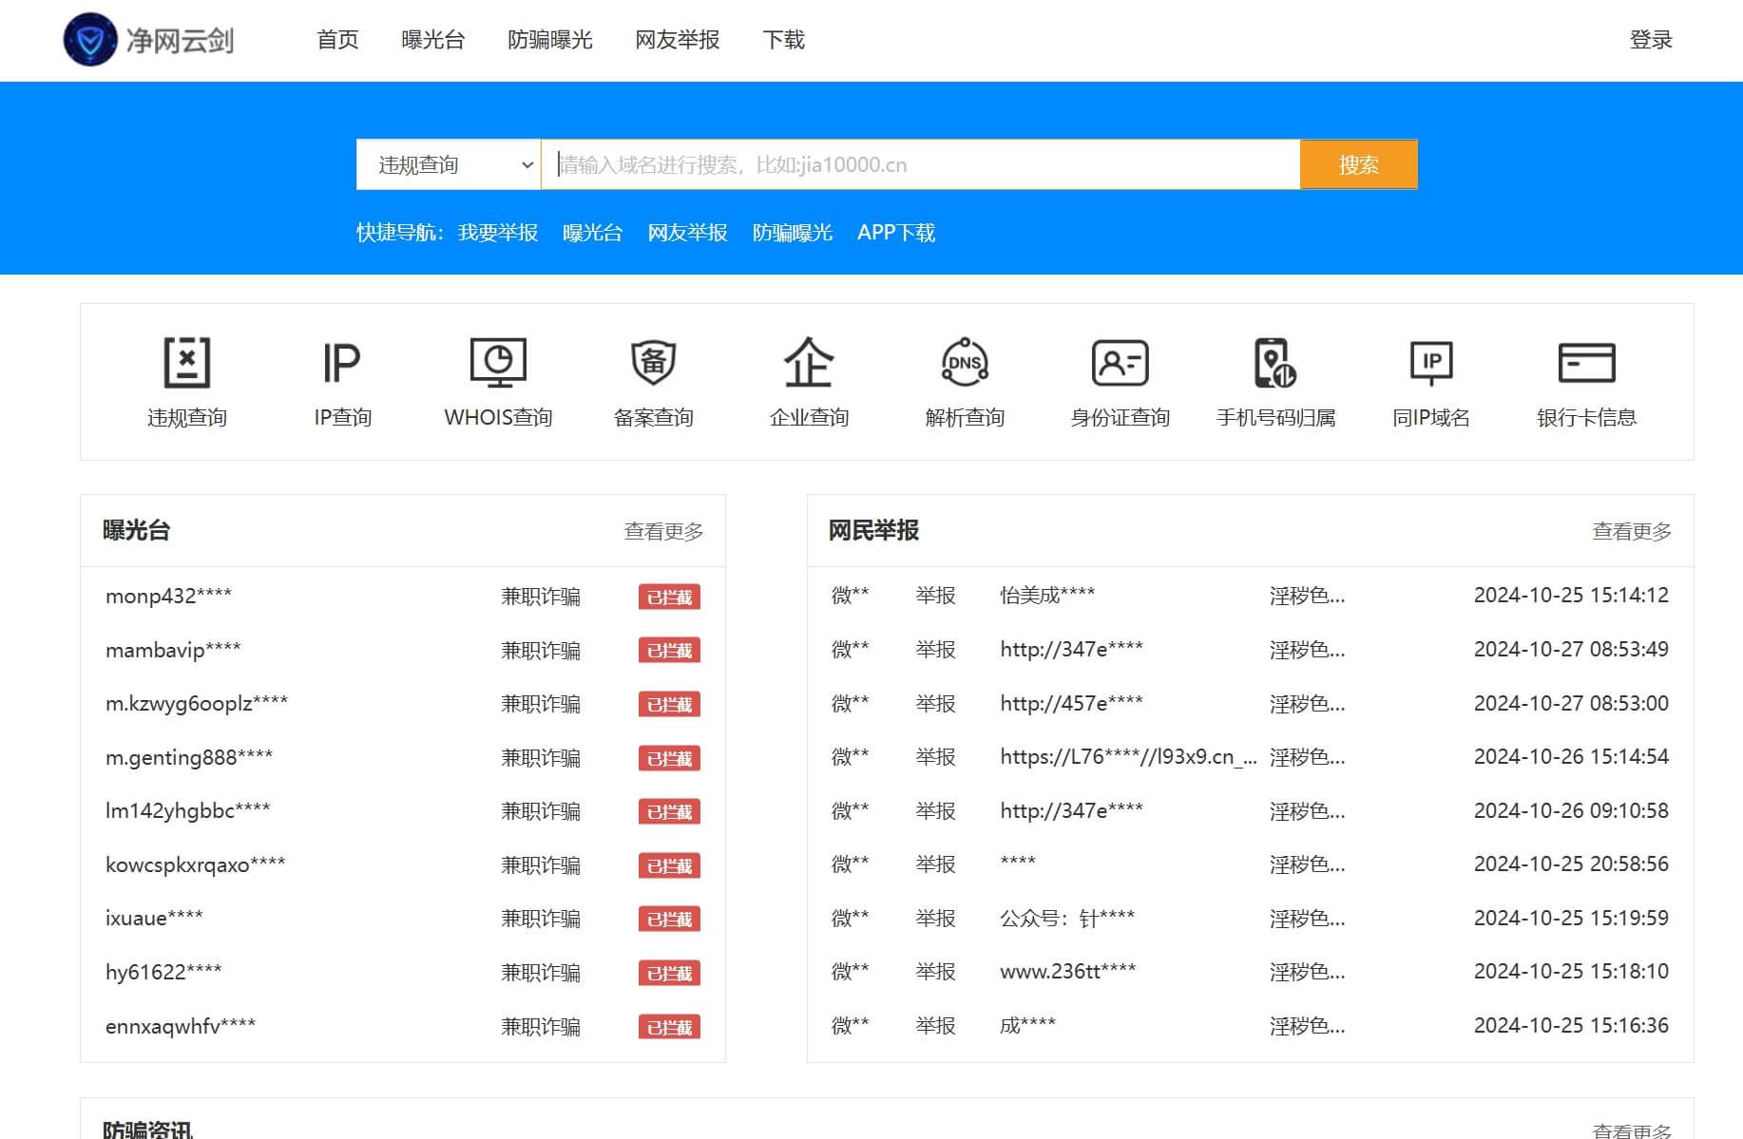
Task: Open 查看更多 in the 防骗资讯 panel
Action: point(1632,1130)
